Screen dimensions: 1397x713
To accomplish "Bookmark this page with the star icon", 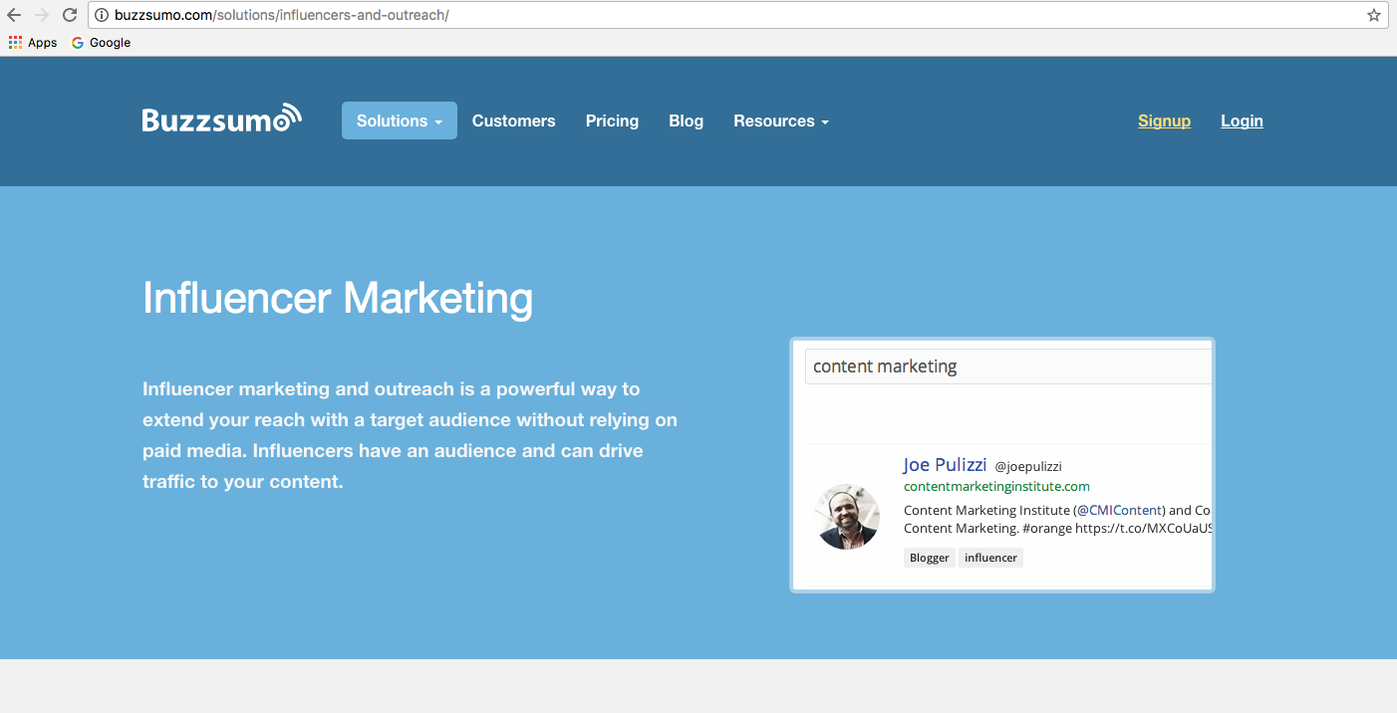I will click(x=1374, y=15).
